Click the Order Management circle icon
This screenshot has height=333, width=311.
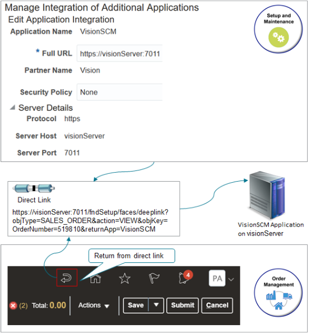click(278, 293)
